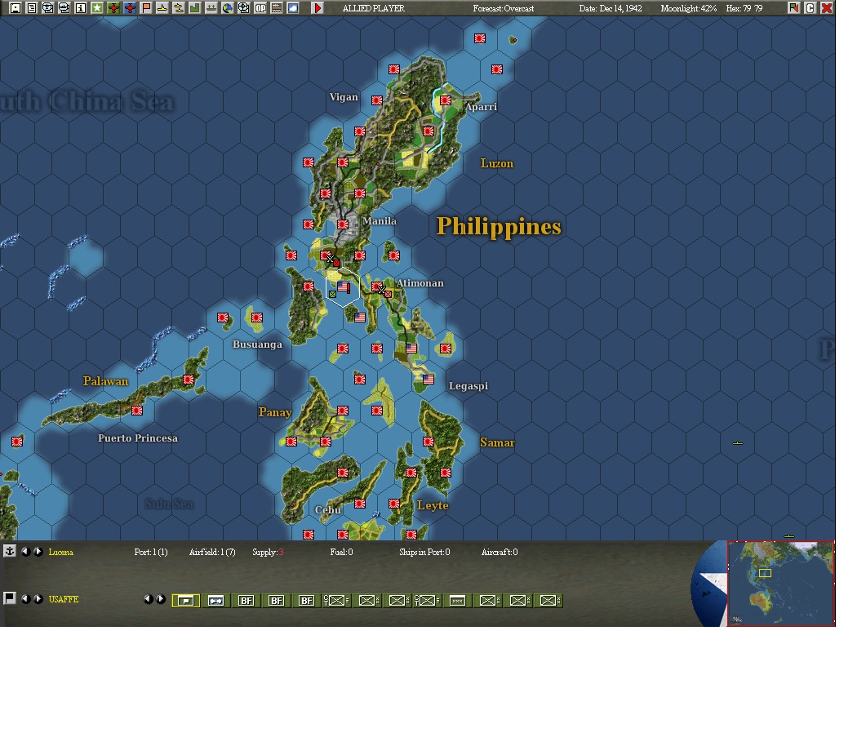Image resolution: width=866 pixels, height=733 pixels.
Task: Click the 'Hex: 79 79' text
Action: coord(744,8)
